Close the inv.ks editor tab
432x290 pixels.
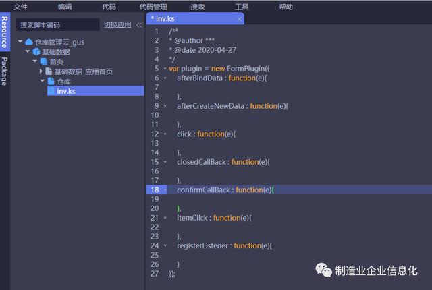coord(240,19)
